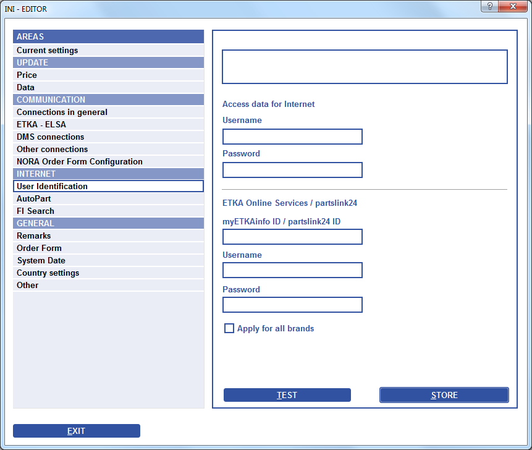Enable the "Apply for all brands" checkbox
532x450 pixels.
229,328
